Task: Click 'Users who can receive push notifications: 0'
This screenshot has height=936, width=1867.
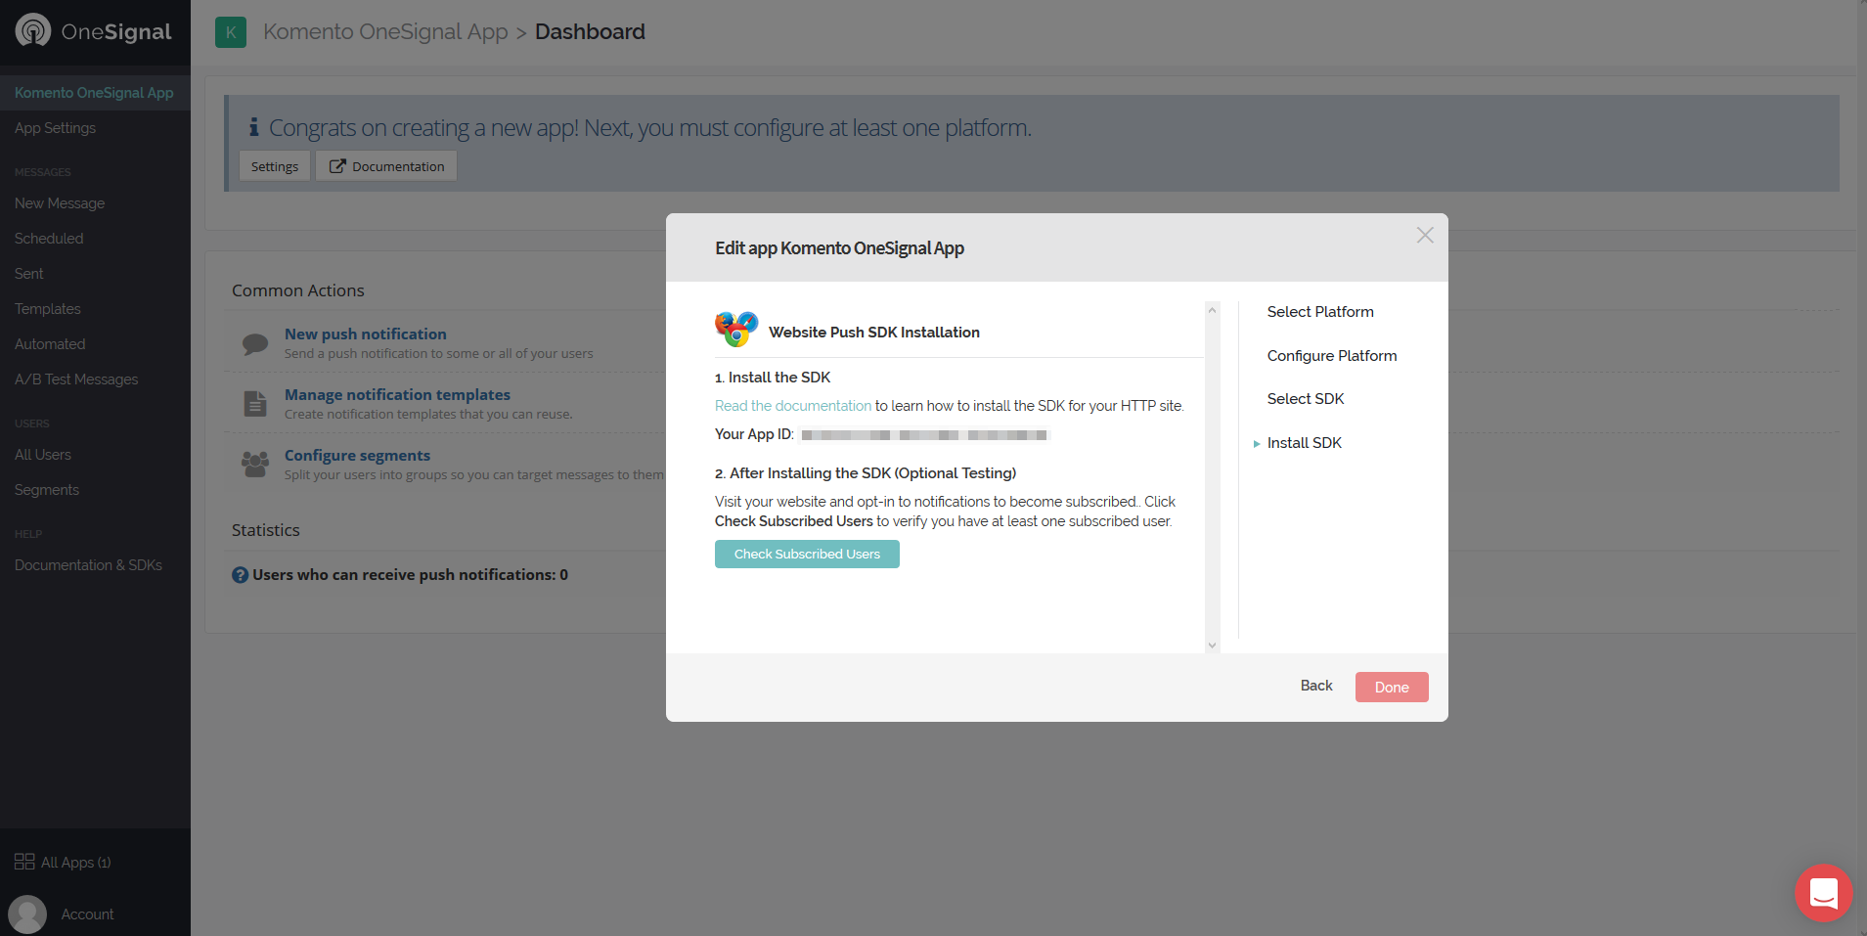Action: pos(411,575)
